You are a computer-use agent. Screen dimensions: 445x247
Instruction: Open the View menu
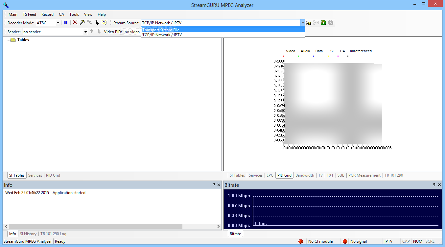[x=88, y=14]
